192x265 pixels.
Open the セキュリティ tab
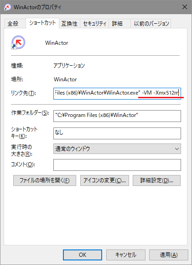tap(95, 23)
